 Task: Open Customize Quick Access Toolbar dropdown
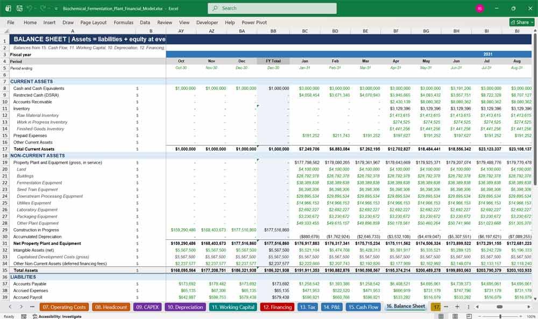(56, 9)
